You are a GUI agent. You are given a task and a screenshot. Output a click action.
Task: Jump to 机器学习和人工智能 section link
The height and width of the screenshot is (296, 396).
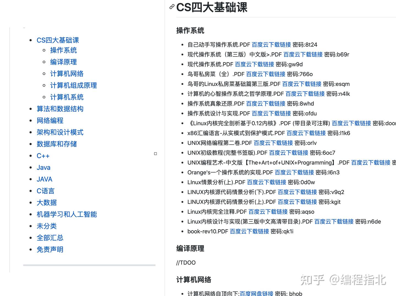pos(67,214)
